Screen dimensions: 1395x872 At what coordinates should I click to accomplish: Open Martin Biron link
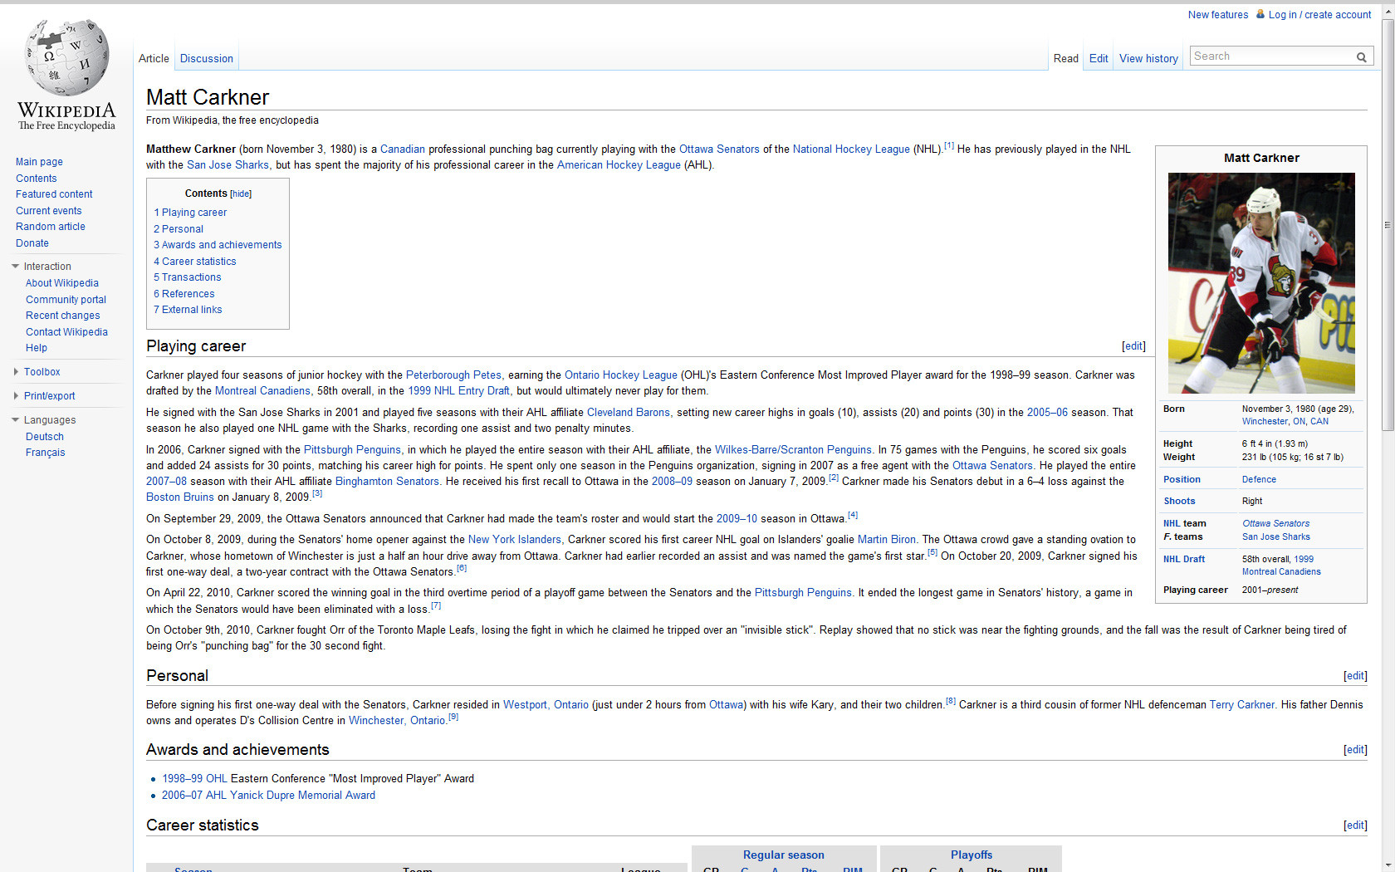[x=887, y=540]
